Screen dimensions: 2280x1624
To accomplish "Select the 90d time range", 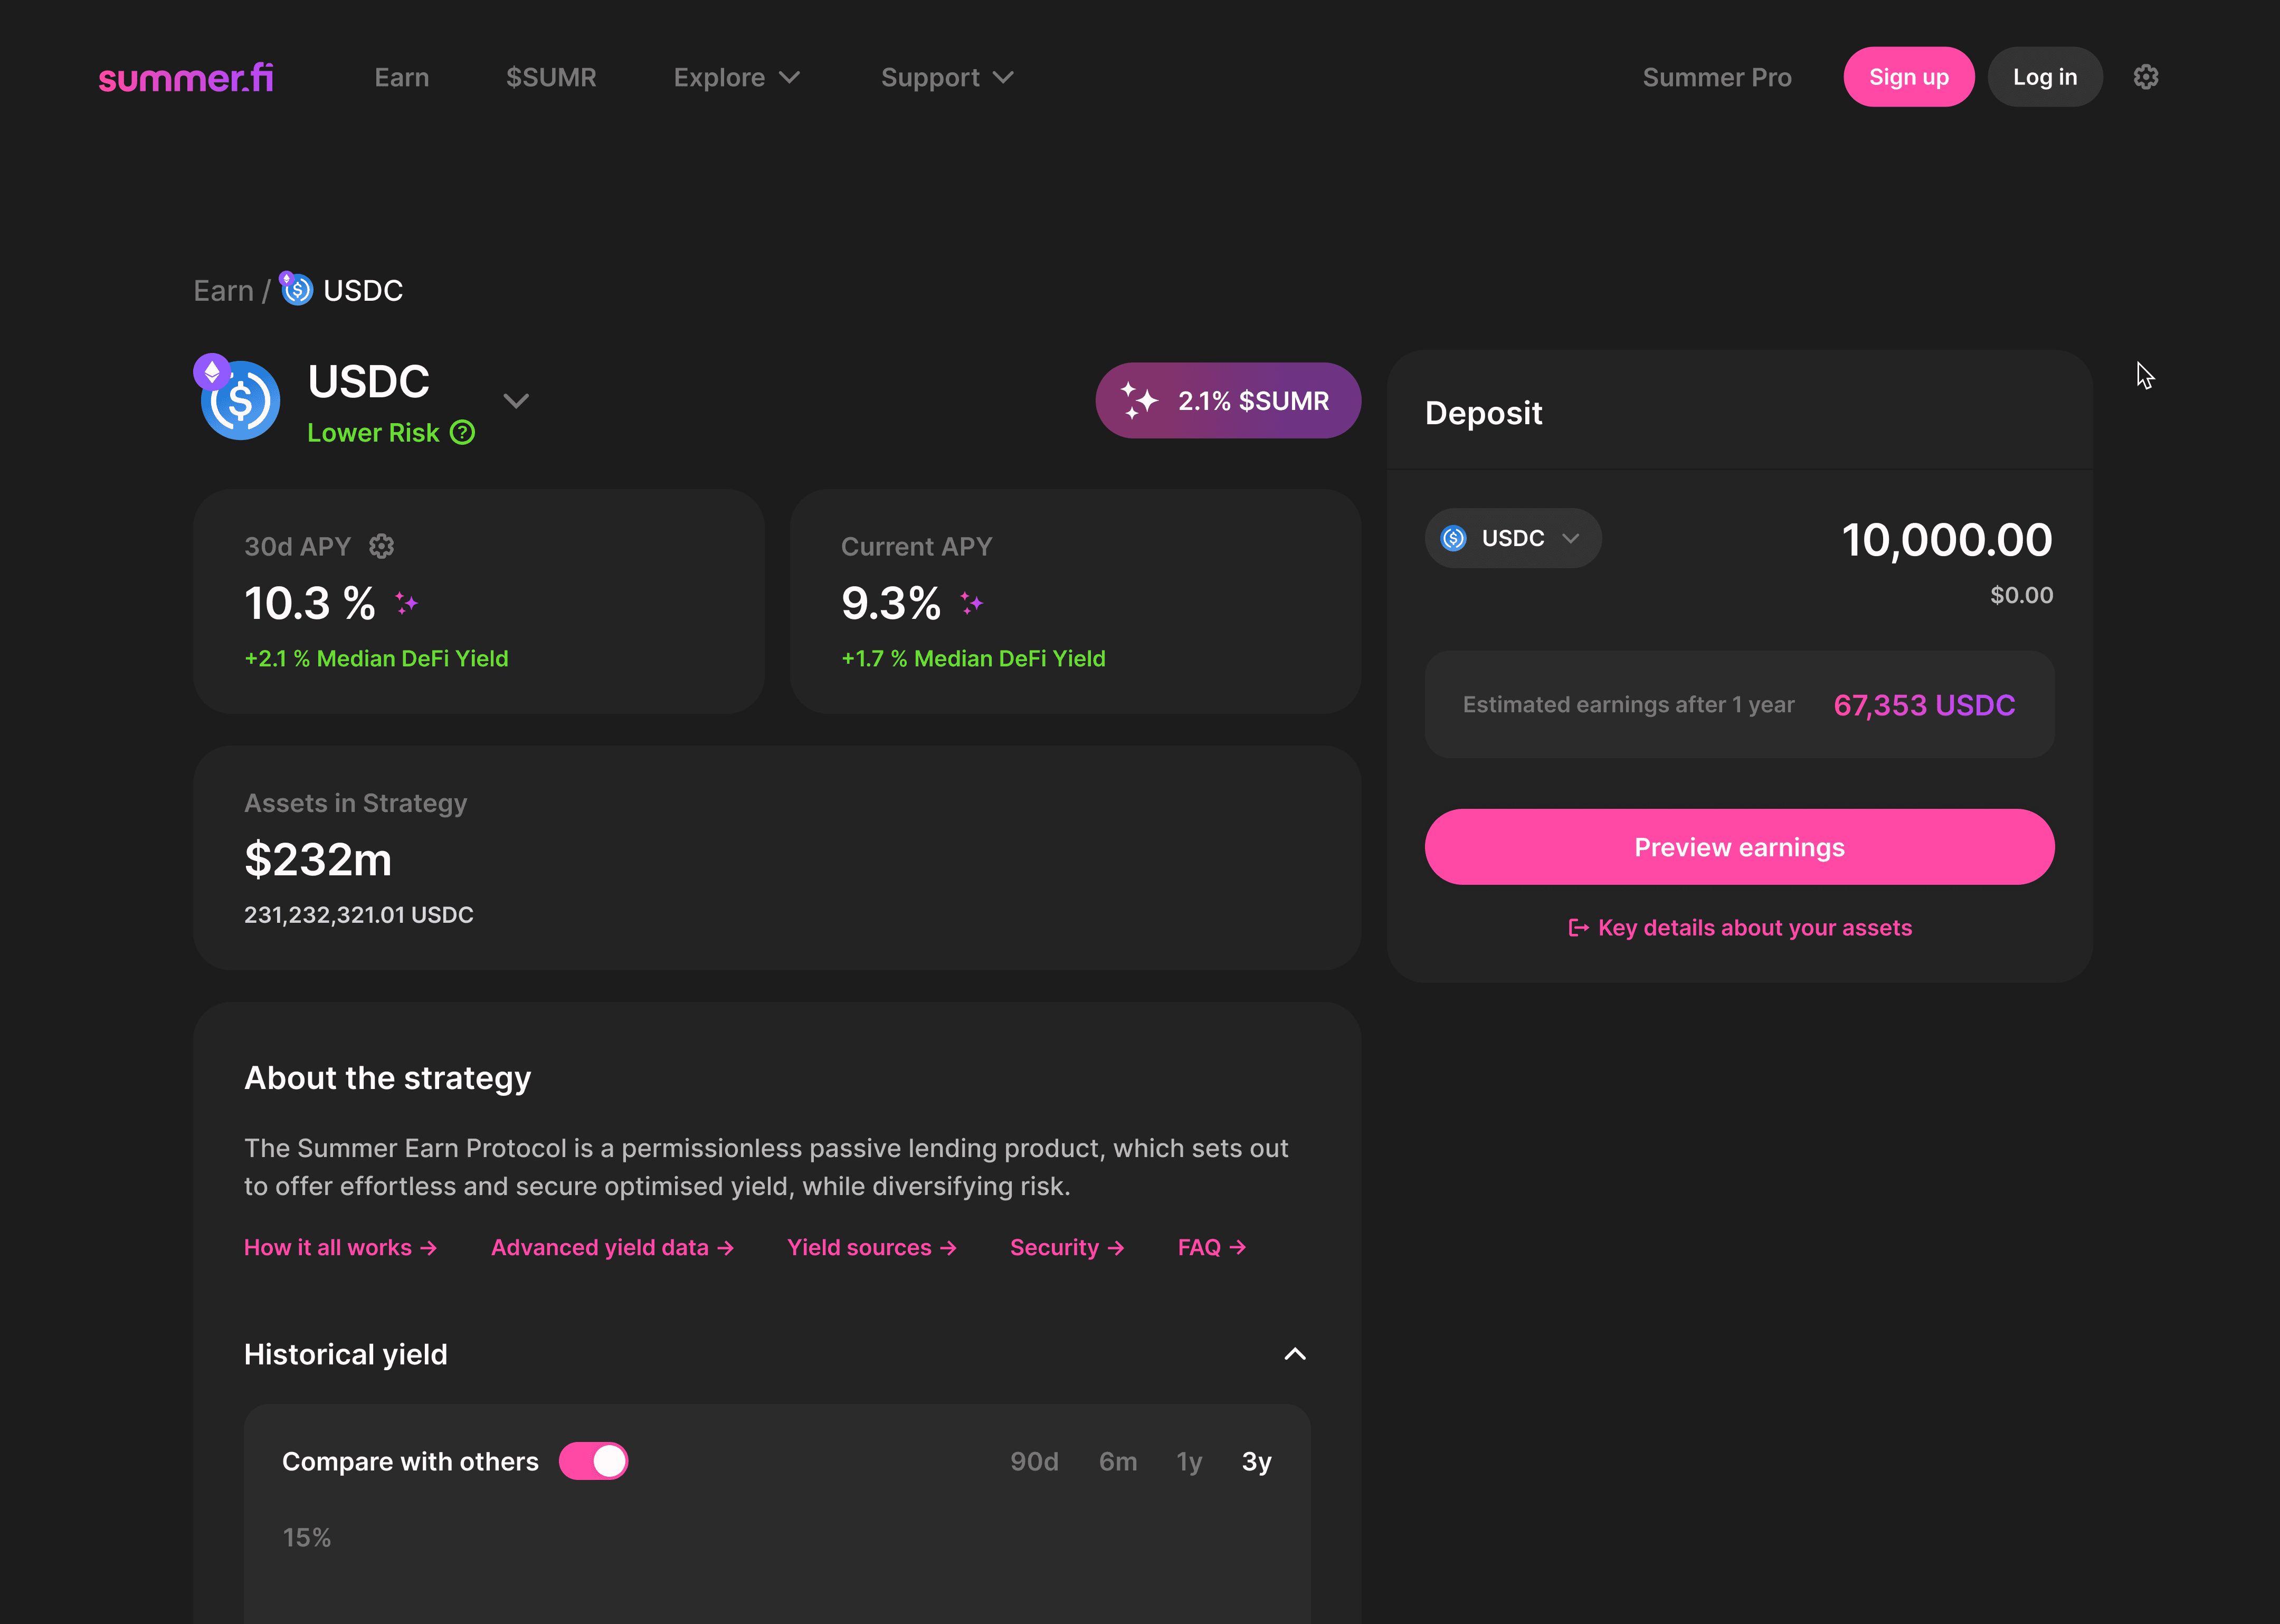I will 1034,1461.
